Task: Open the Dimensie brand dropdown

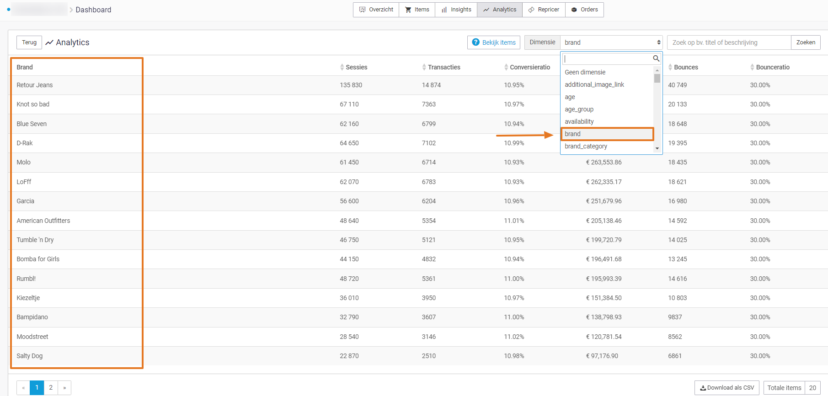Action: tap(611, 42)
